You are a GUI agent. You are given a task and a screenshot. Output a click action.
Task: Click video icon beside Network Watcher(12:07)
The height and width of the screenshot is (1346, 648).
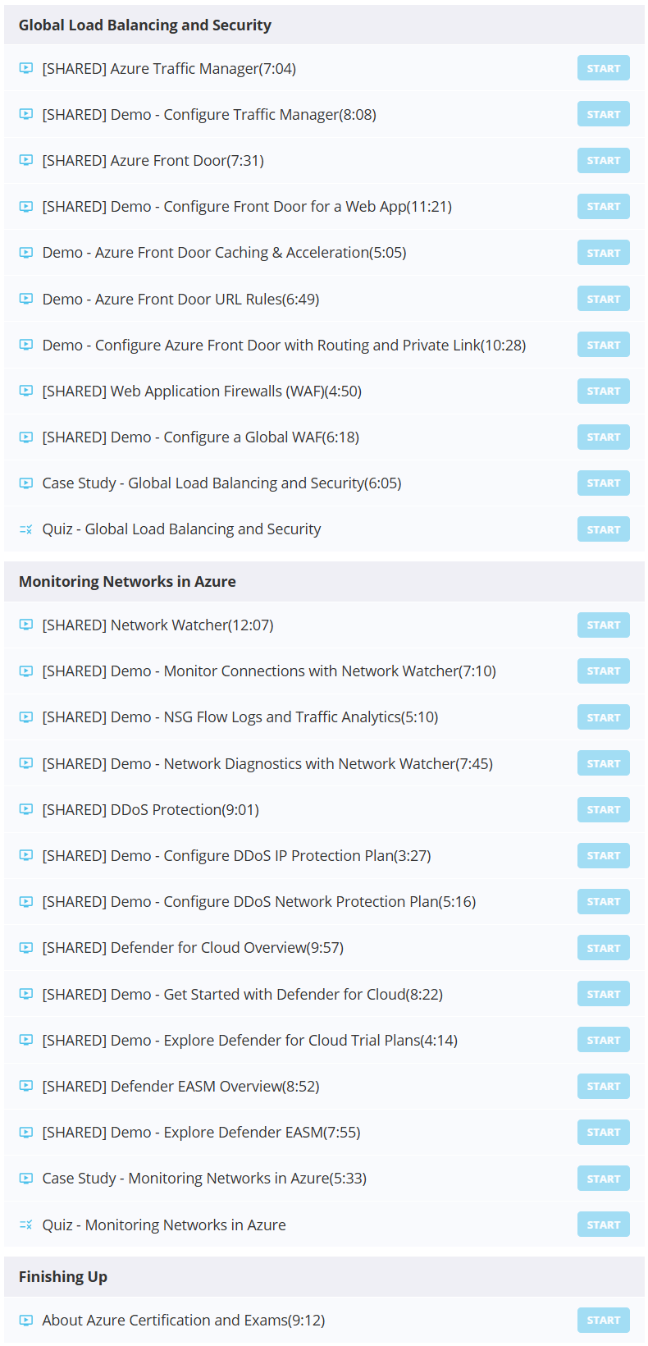pyautogui.click(x=26, y=625)
